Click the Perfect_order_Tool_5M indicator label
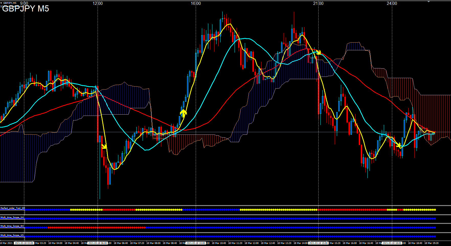This screenshot has height=246, width=451. [x=13, y=208]
